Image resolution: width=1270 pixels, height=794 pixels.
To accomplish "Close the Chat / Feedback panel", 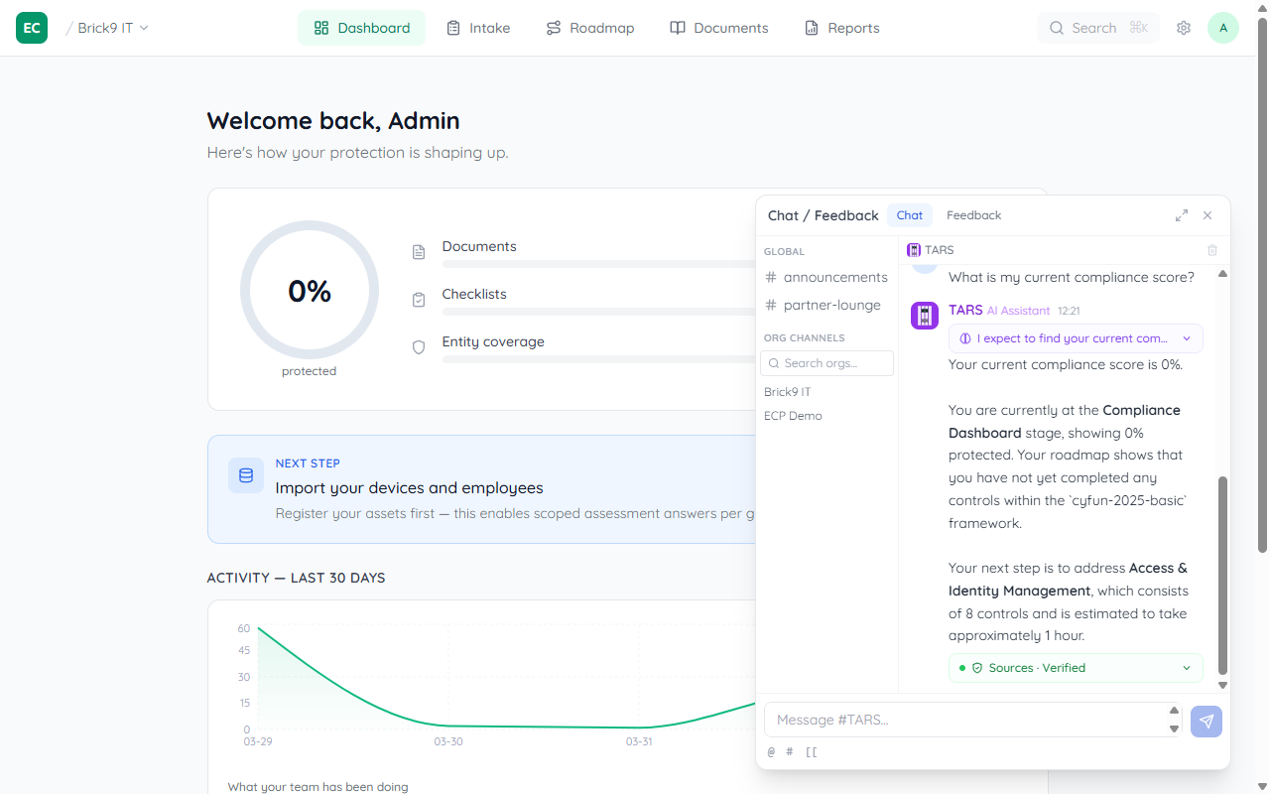I will (x=1207, y=215).
